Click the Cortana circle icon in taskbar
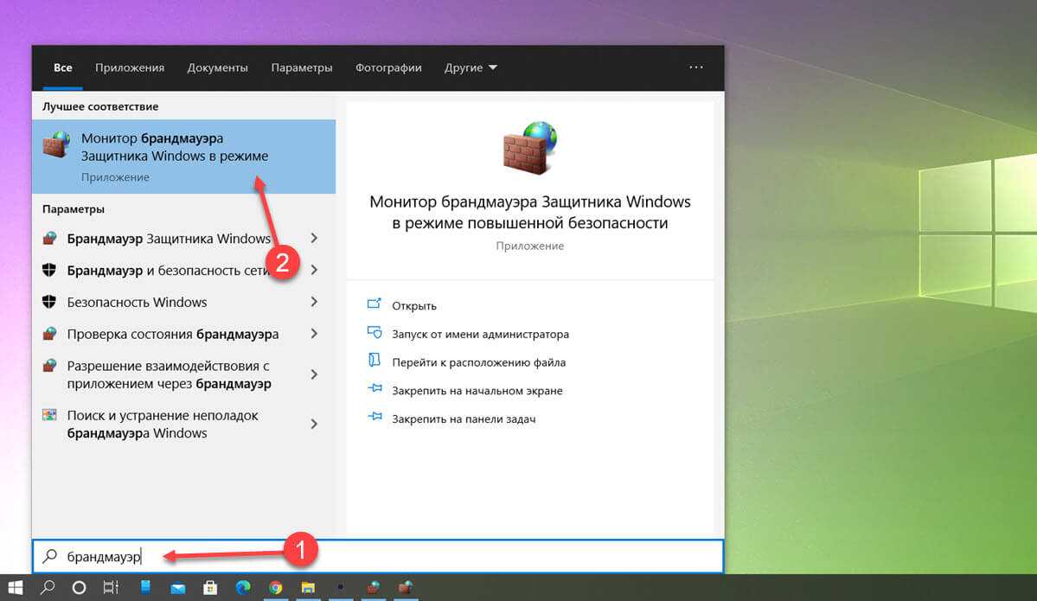This screenshot has height=601, width=1037. [x=79, y=587]
